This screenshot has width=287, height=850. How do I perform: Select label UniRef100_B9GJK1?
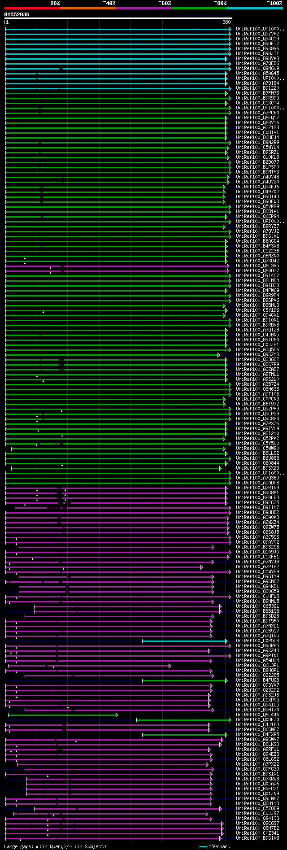coord(257,236)
